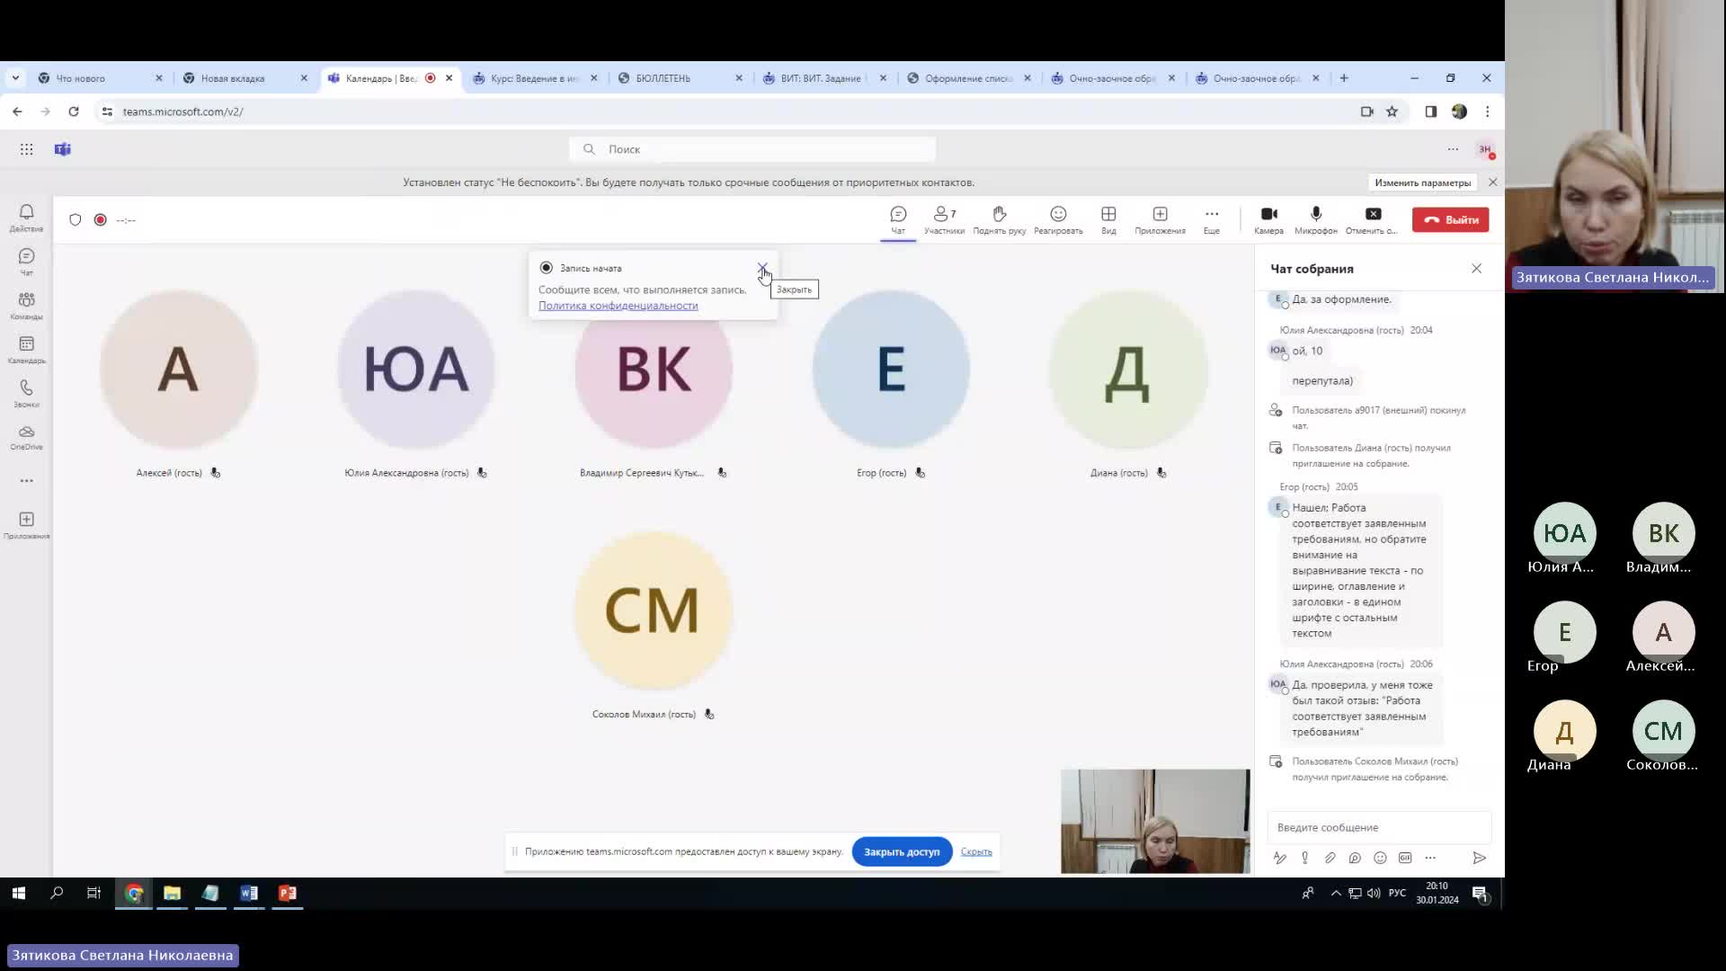Open PowerPoint from the Windows taskbar

(288, 893)
